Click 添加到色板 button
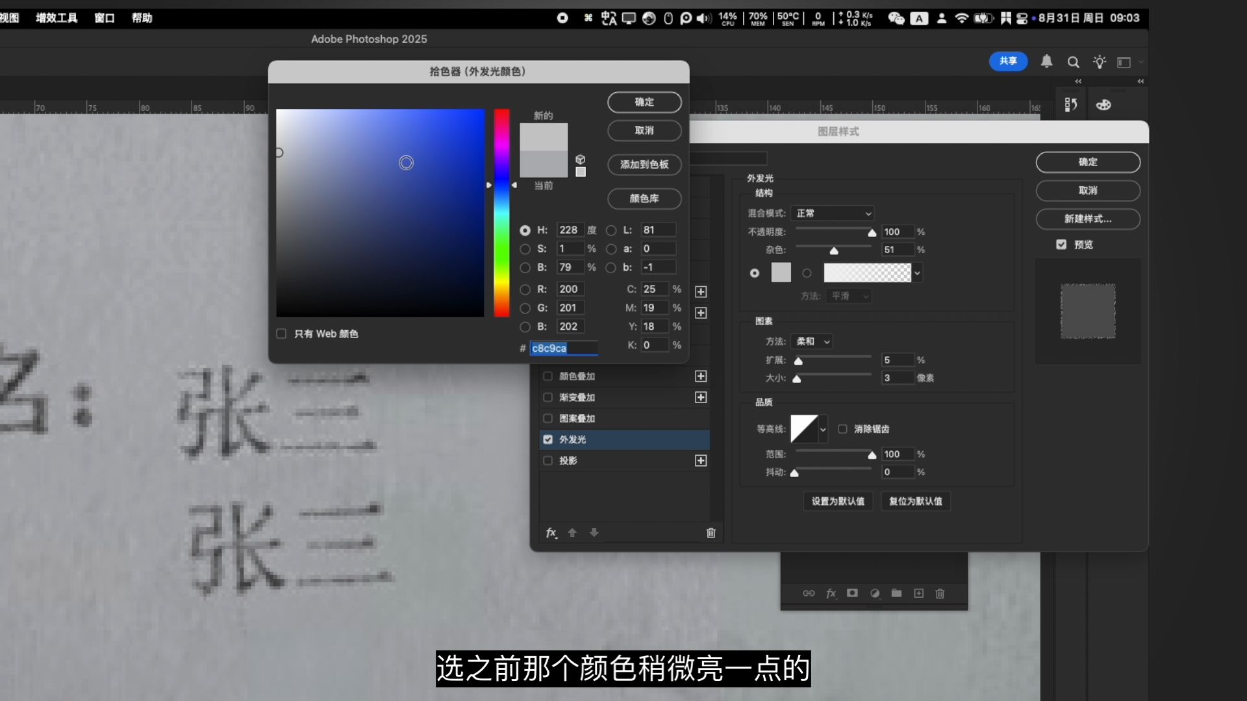The image size is (1247, 701). click(x=644, y=165)
